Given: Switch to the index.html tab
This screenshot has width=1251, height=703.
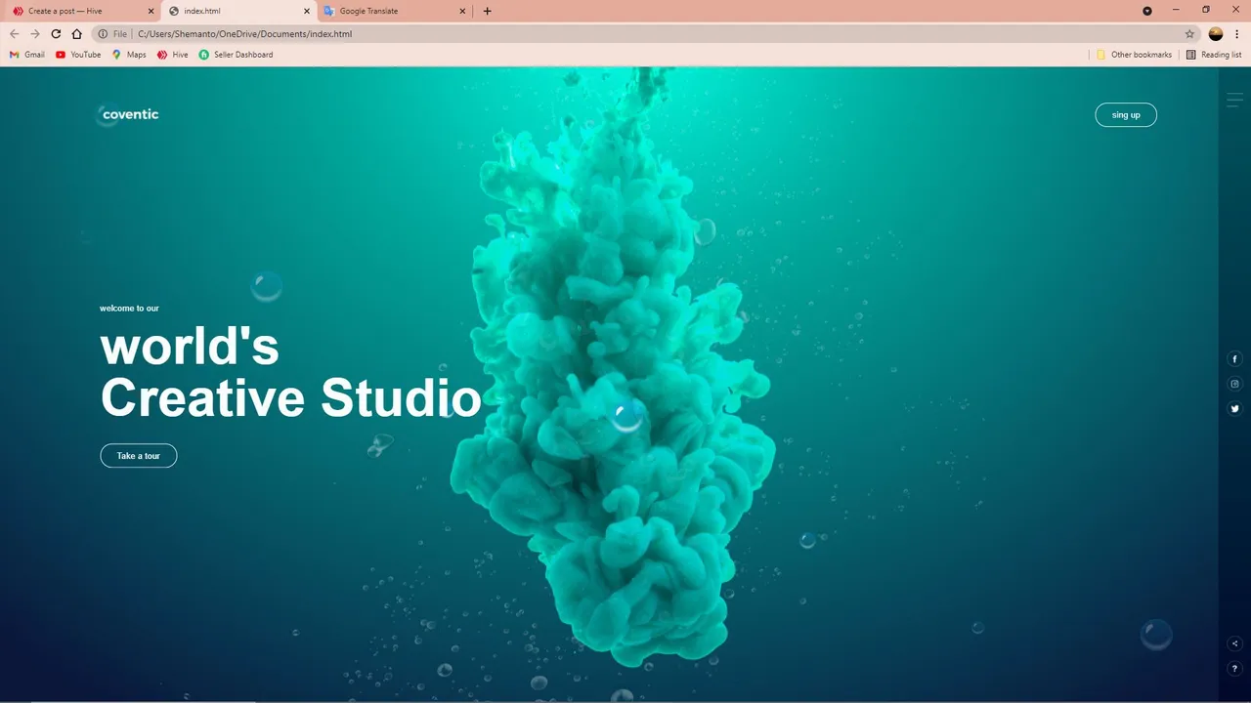Looking at the screenshot, I should (238, 11).
